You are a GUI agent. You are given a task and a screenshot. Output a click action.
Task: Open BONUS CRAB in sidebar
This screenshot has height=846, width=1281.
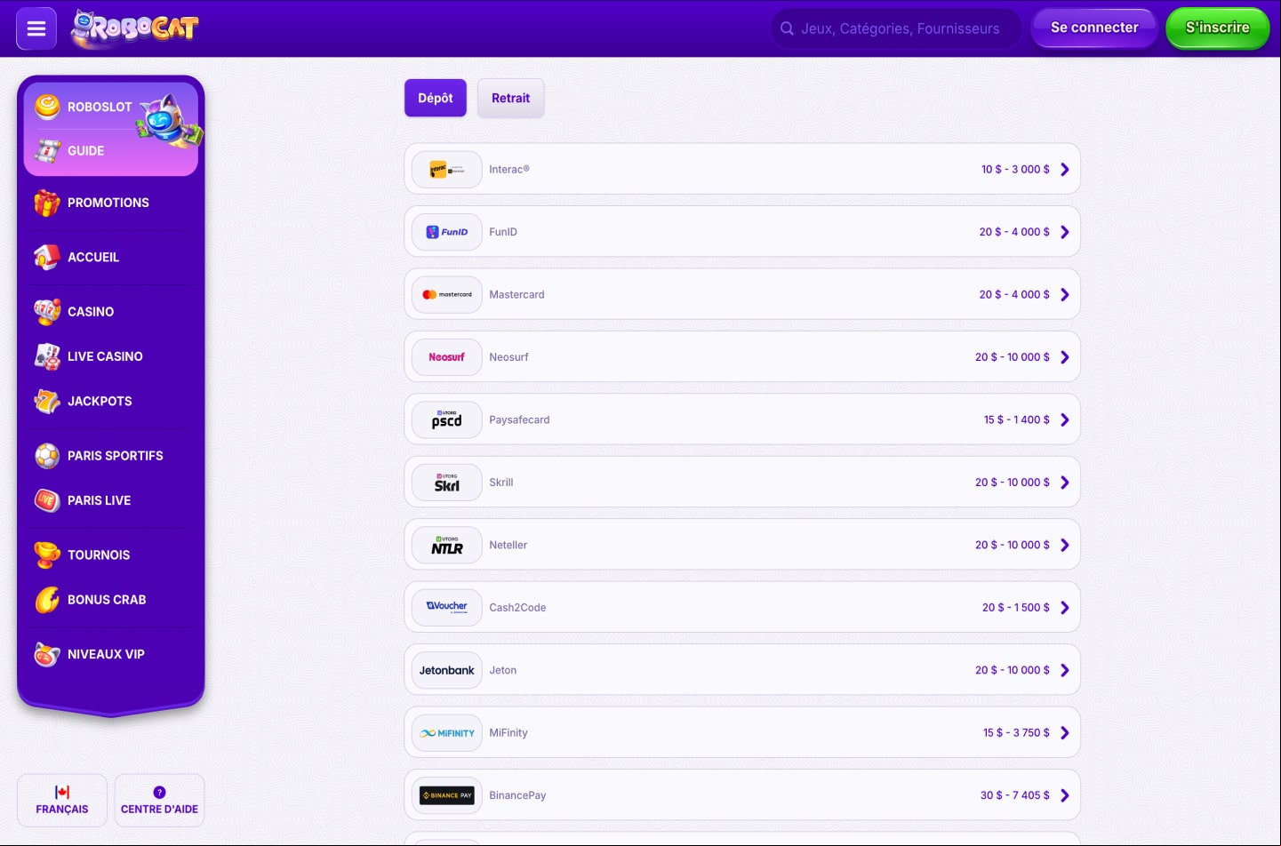107,600
